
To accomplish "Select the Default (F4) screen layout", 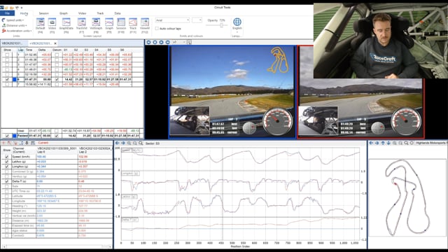I will pyautogui.click(x=41, y=25).
